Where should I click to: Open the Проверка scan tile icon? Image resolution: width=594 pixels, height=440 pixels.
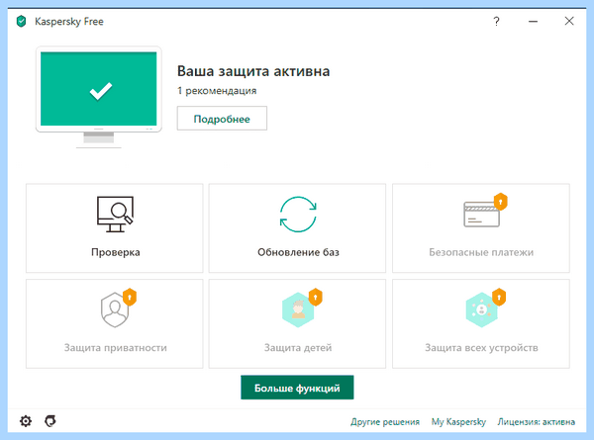[115, 214]
